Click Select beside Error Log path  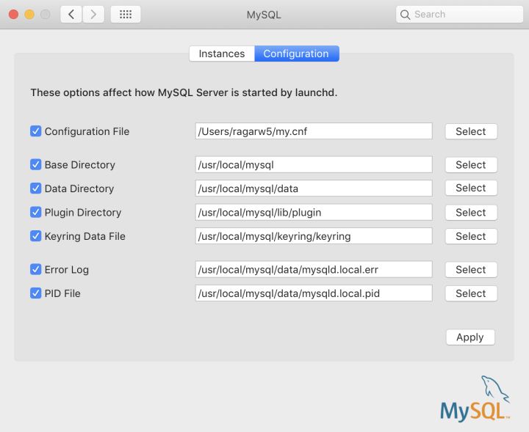point(471,270)
